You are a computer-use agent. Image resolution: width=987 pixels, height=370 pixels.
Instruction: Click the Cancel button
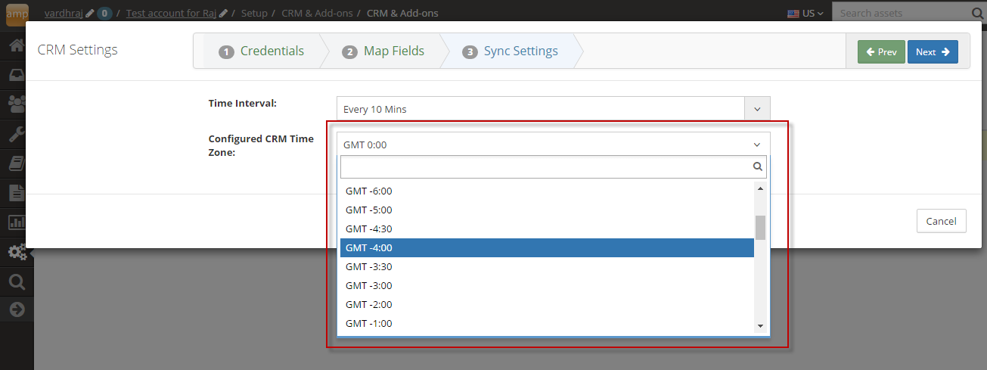click(x=941, y=221)
